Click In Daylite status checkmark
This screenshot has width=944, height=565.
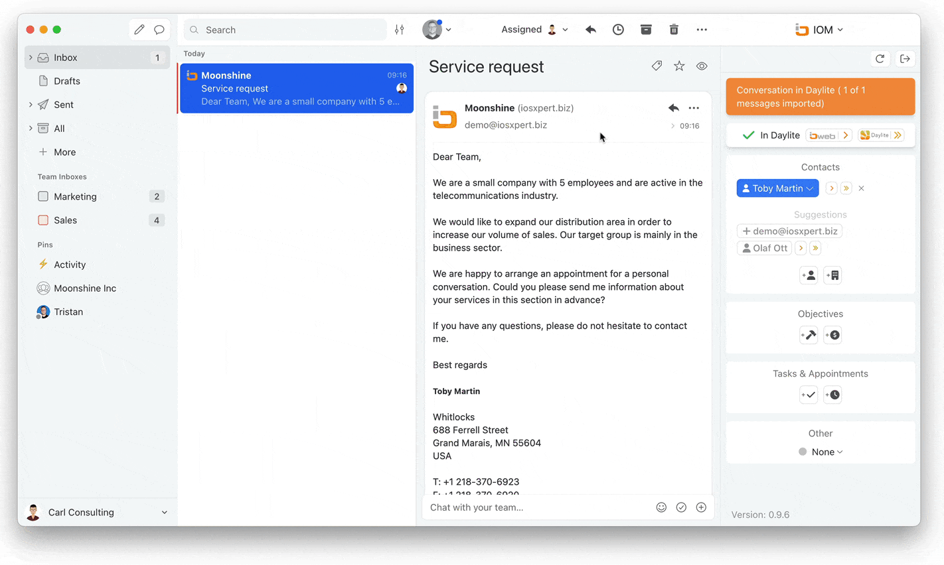point(748,135)
